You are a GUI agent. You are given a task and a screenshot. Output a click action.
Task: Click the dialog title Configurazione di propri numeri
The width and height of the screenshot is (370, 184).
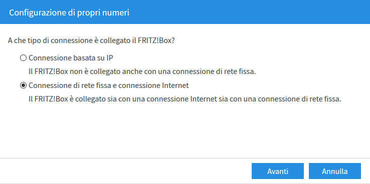point(69,12)
